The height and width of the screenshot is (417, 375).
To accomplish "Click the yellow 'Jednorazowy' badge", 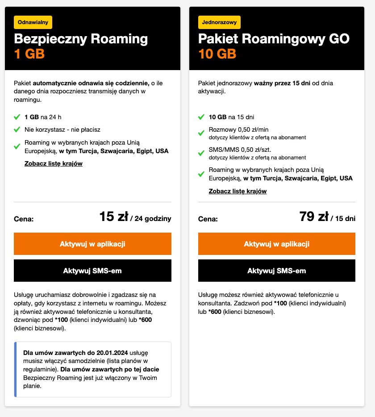I will coord(219,22).
